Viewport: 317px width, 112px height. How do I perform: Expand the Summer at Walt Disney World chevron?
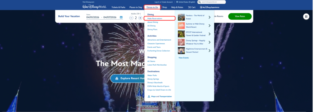click(210, 26)
